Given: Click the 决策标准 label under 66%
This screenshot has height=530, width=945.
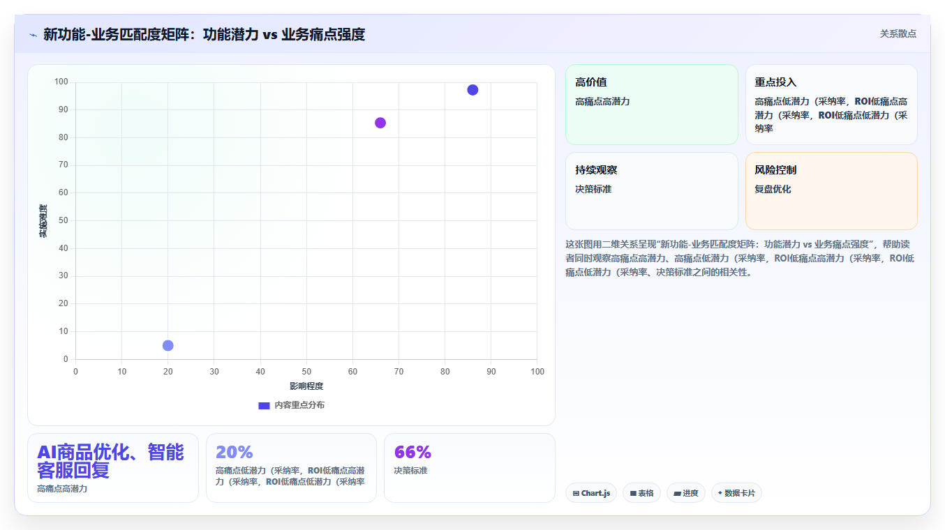Looking at the screenshot, I should pyautogui.click(x=410, y=471).
